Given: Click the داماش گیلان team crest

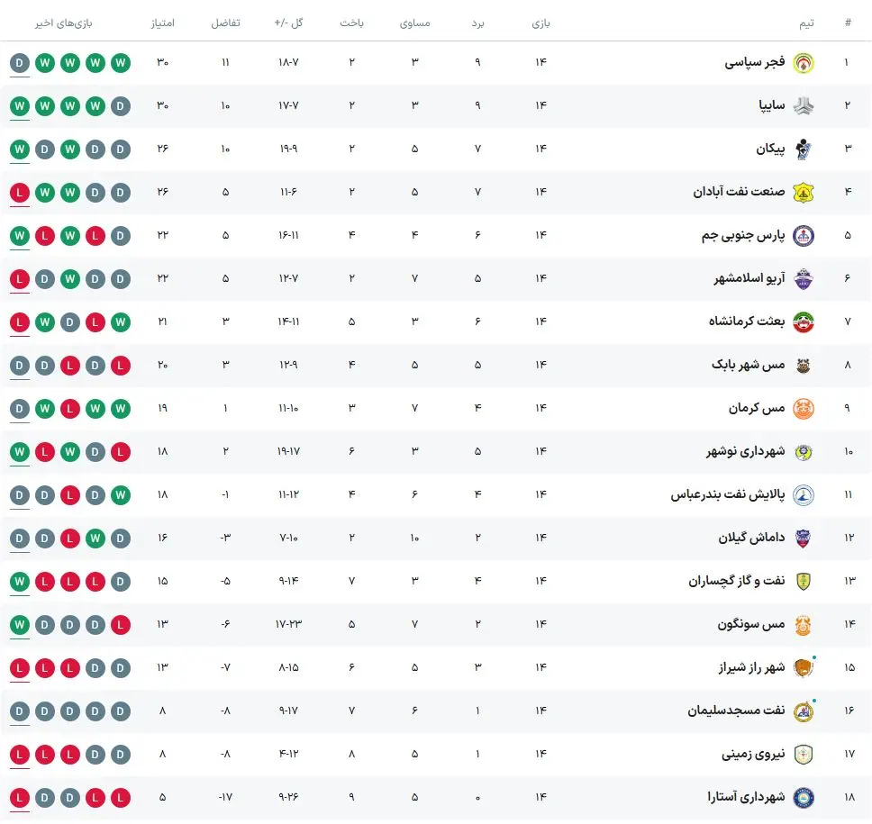Looking at the screenshot, I should (803, 539).
